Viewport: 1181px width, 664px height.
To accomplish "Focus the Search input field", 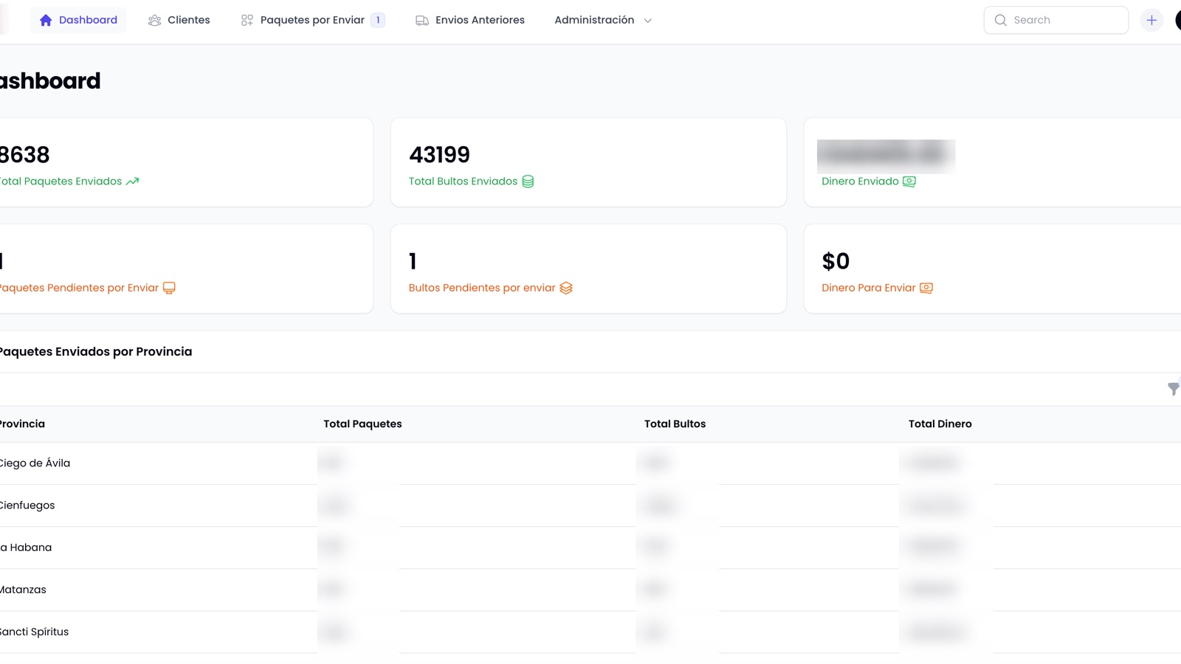I will (1056, 20).
